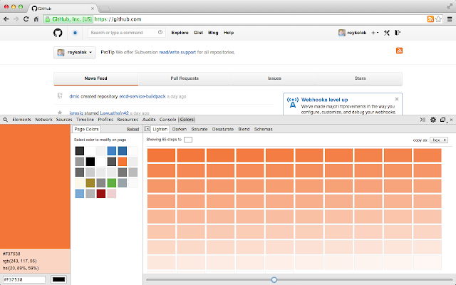Viewport: 456px width, 285px height.
Task: Open the notifications blue dot indicator
Action: point(75,33)
